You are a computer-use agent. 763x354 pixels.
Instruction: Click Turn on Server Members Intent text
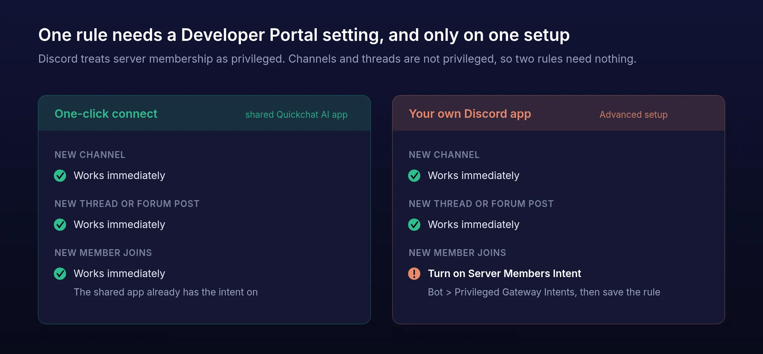tap(504, 274)
